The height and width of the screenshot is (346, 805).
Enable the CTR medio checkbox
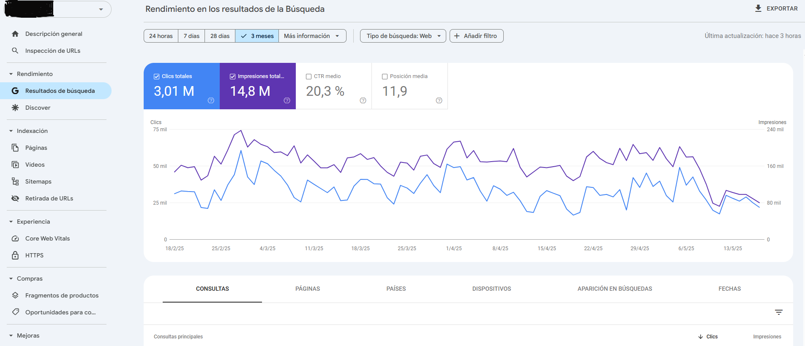(308, 76)
